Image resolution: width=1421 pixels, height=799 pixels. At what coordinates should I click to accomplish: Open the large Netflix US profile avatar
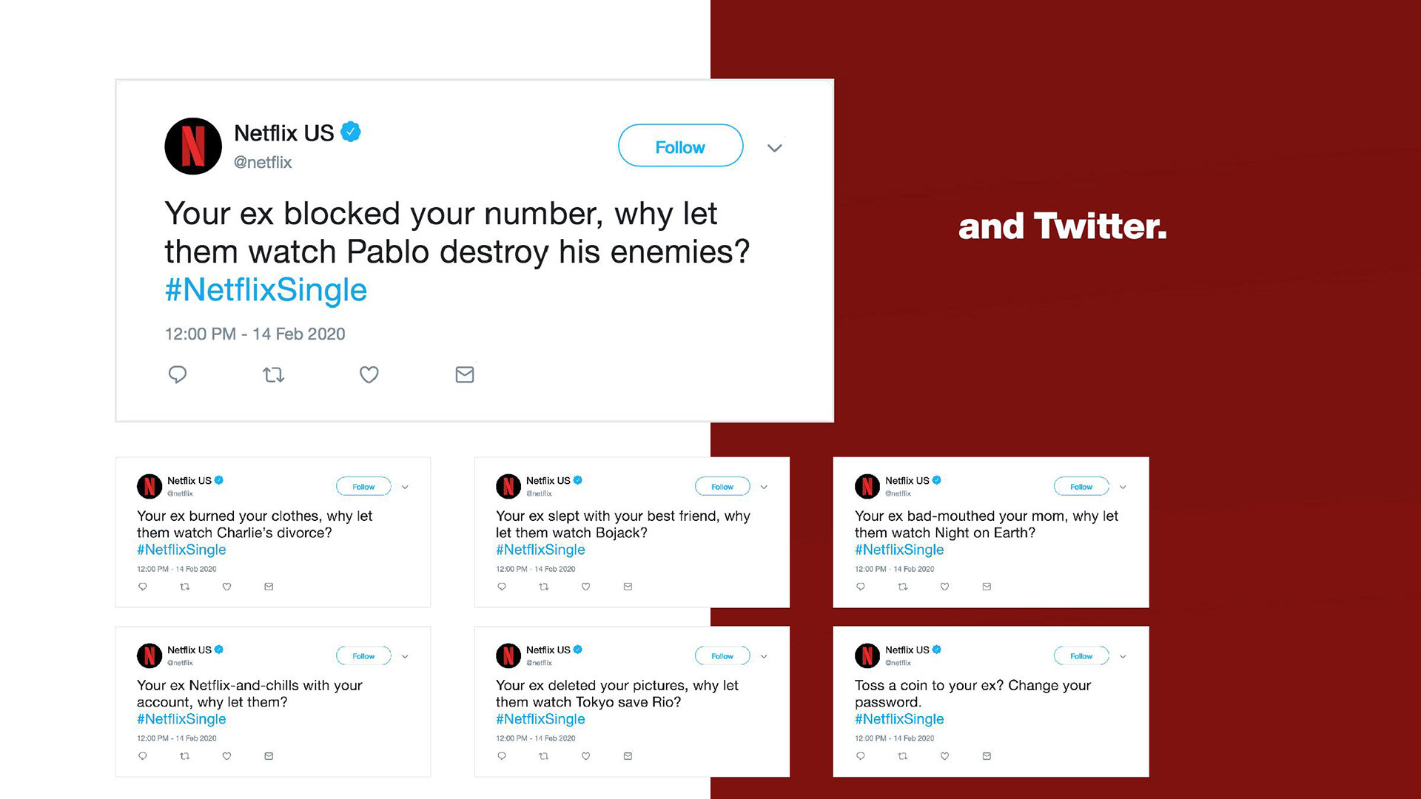(x=192, y=146)
